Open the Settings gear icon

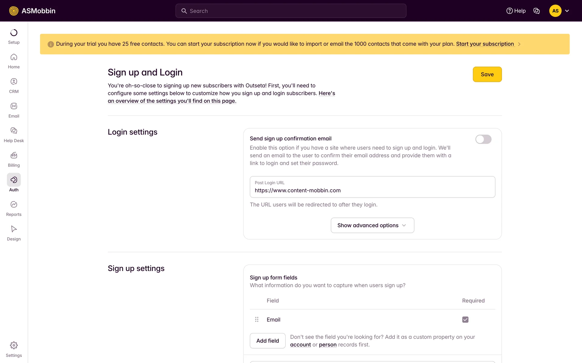point(14,345)
